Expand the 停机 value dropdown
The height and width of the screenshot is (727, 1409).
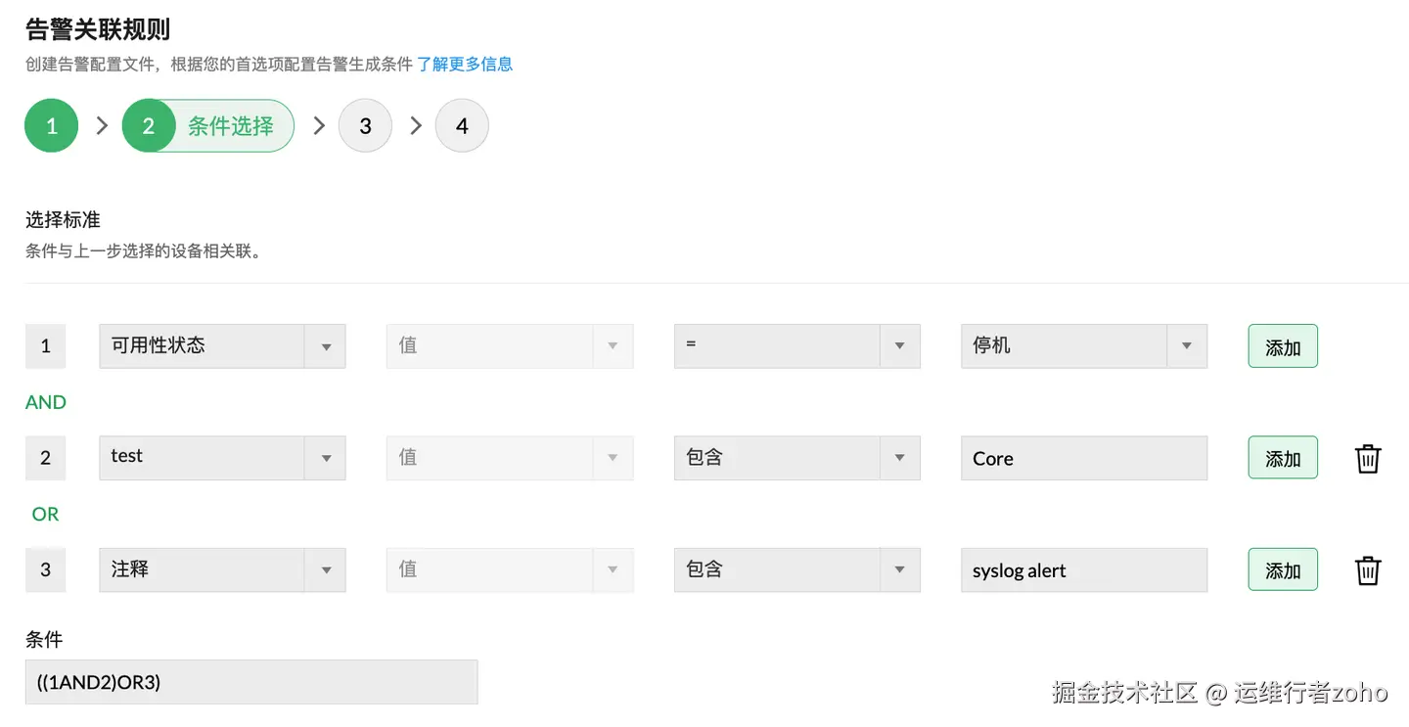click(x=1083, y=346)
